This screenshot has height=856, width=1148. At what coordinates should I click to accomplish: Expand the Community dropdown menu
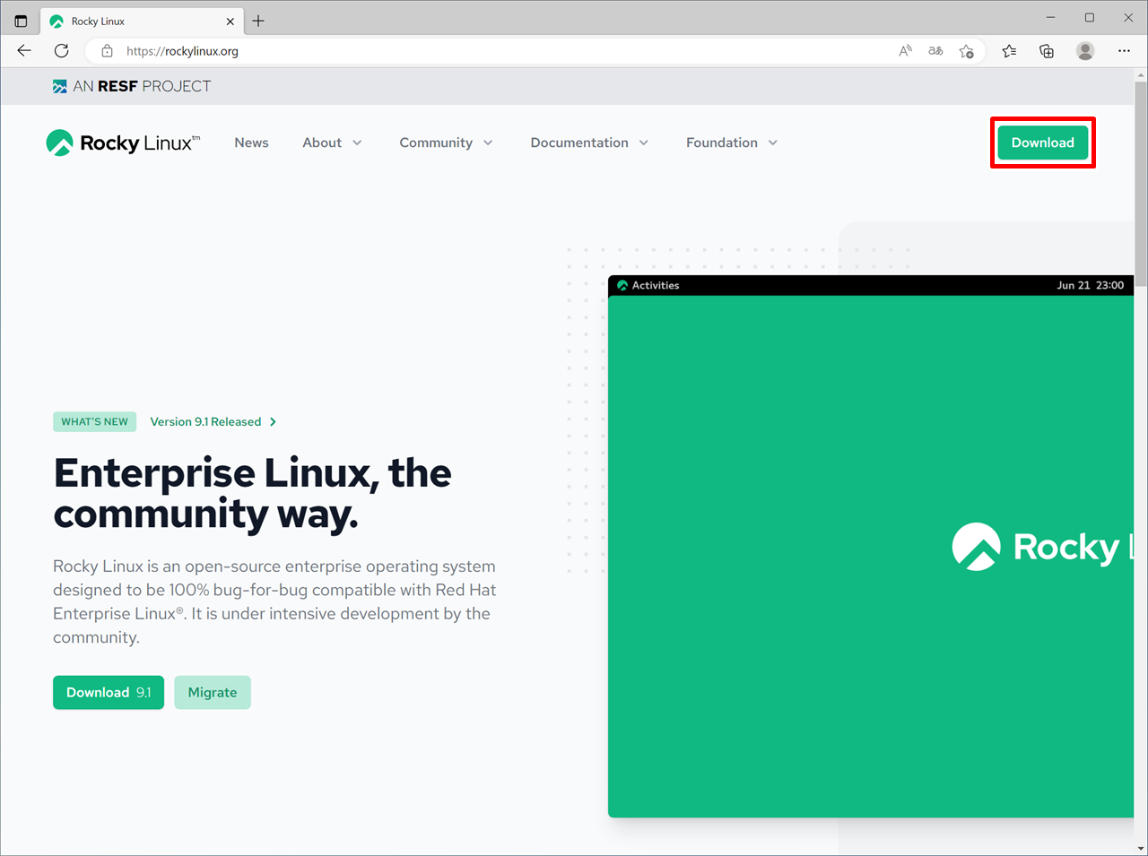pos(446,143)
